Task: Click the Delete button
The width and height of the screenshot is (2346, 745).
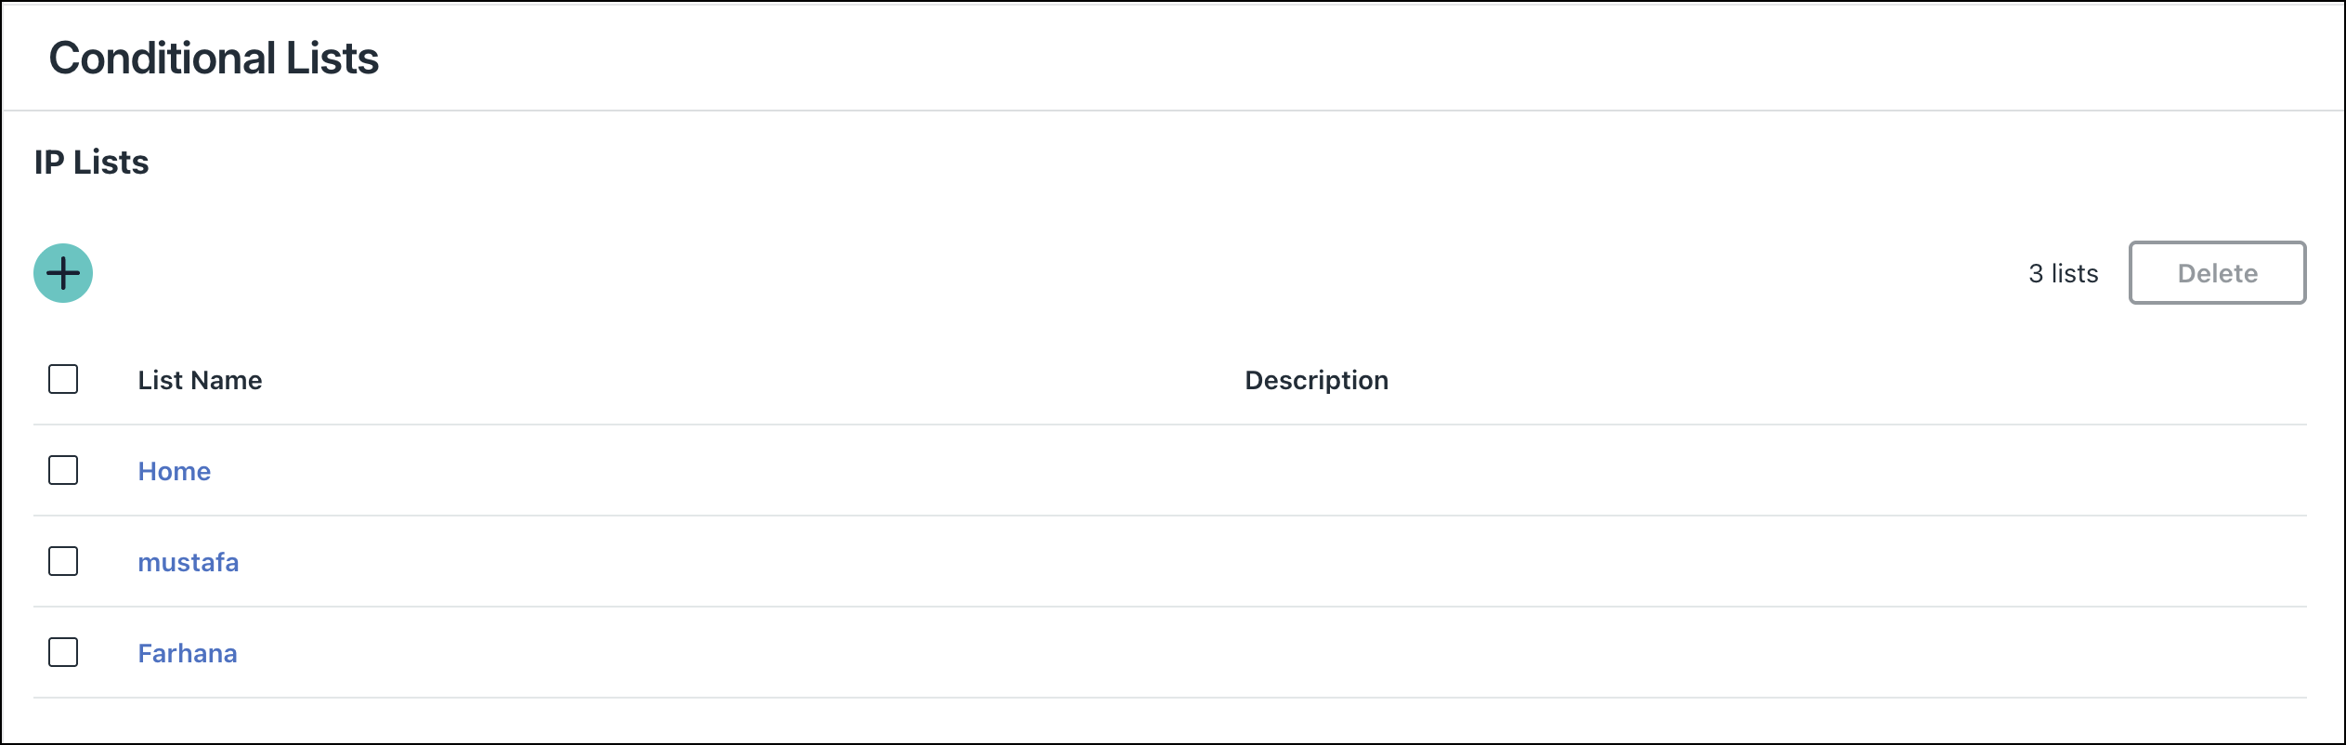Action: tap(2217, 272)
